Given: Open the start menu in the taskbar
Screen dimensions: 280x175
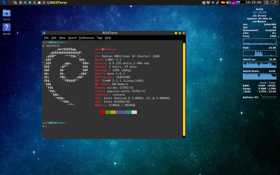Looking at the screenshot, I should click(4, 2).
